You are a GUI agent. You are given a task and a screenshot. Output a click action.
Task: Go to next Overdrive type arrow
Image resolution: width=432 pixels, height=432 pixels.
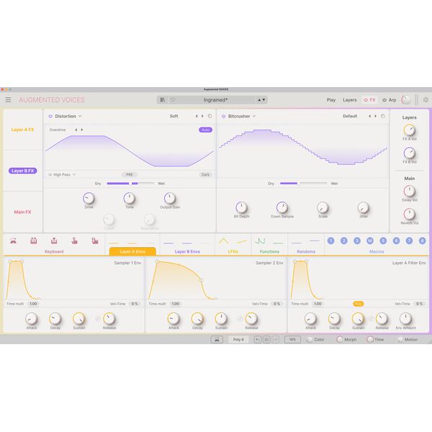coord(82,130)
